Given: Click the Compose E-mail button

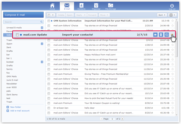Looking at the screenshot, I should pyautogui.click(x=23, y=15).
